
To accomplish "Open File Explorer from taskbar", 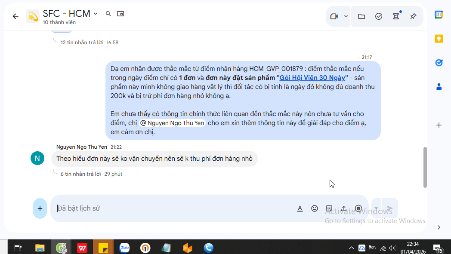I will pos(40,248).
